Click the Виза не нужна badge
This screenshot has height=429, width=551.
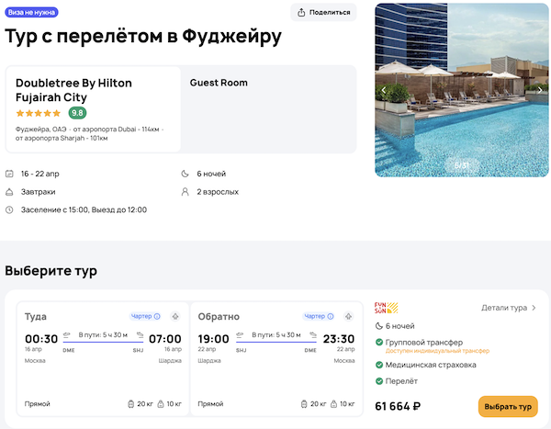point(31,12)
